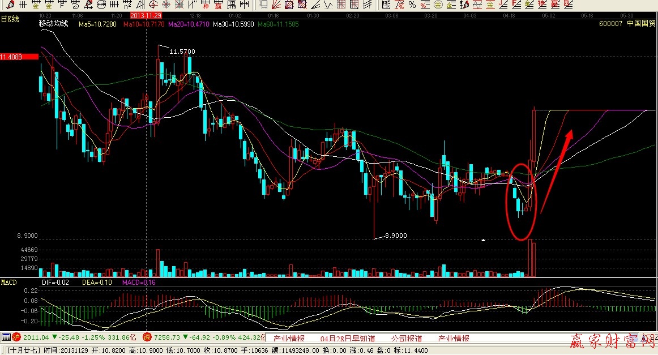
Task: Open the 04日28日早知道 news tab
Action: [x=347, y=338]
